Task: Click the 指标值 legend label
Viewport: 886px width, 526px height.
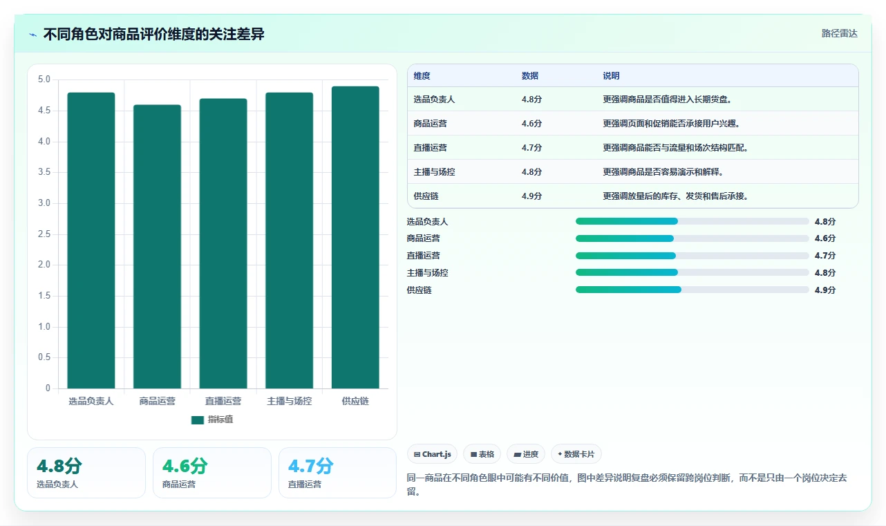Action: coord(220,420)
